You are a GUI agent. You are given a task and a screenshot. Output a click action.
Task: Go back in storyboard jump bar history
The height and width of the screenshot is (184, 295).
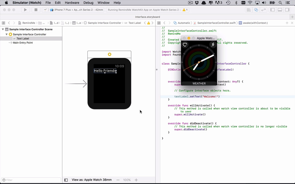click(x=9, y=23)
